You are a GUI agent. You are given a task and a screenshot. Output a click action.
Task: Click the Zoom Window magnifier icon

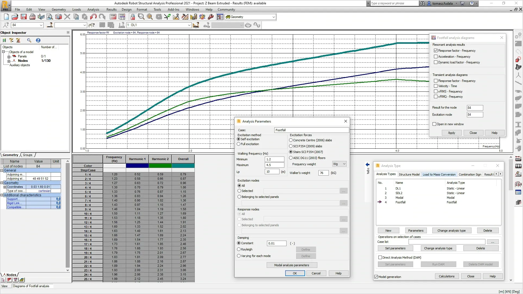point(141,17)
